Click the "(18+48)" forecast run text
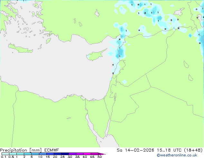The height and width of the screenshot is (158, 204). pos(193,150)
